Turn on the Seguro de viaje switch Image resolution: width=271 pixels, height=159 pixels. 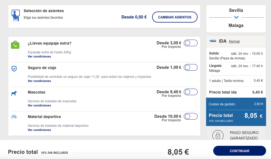coord(191,67)
